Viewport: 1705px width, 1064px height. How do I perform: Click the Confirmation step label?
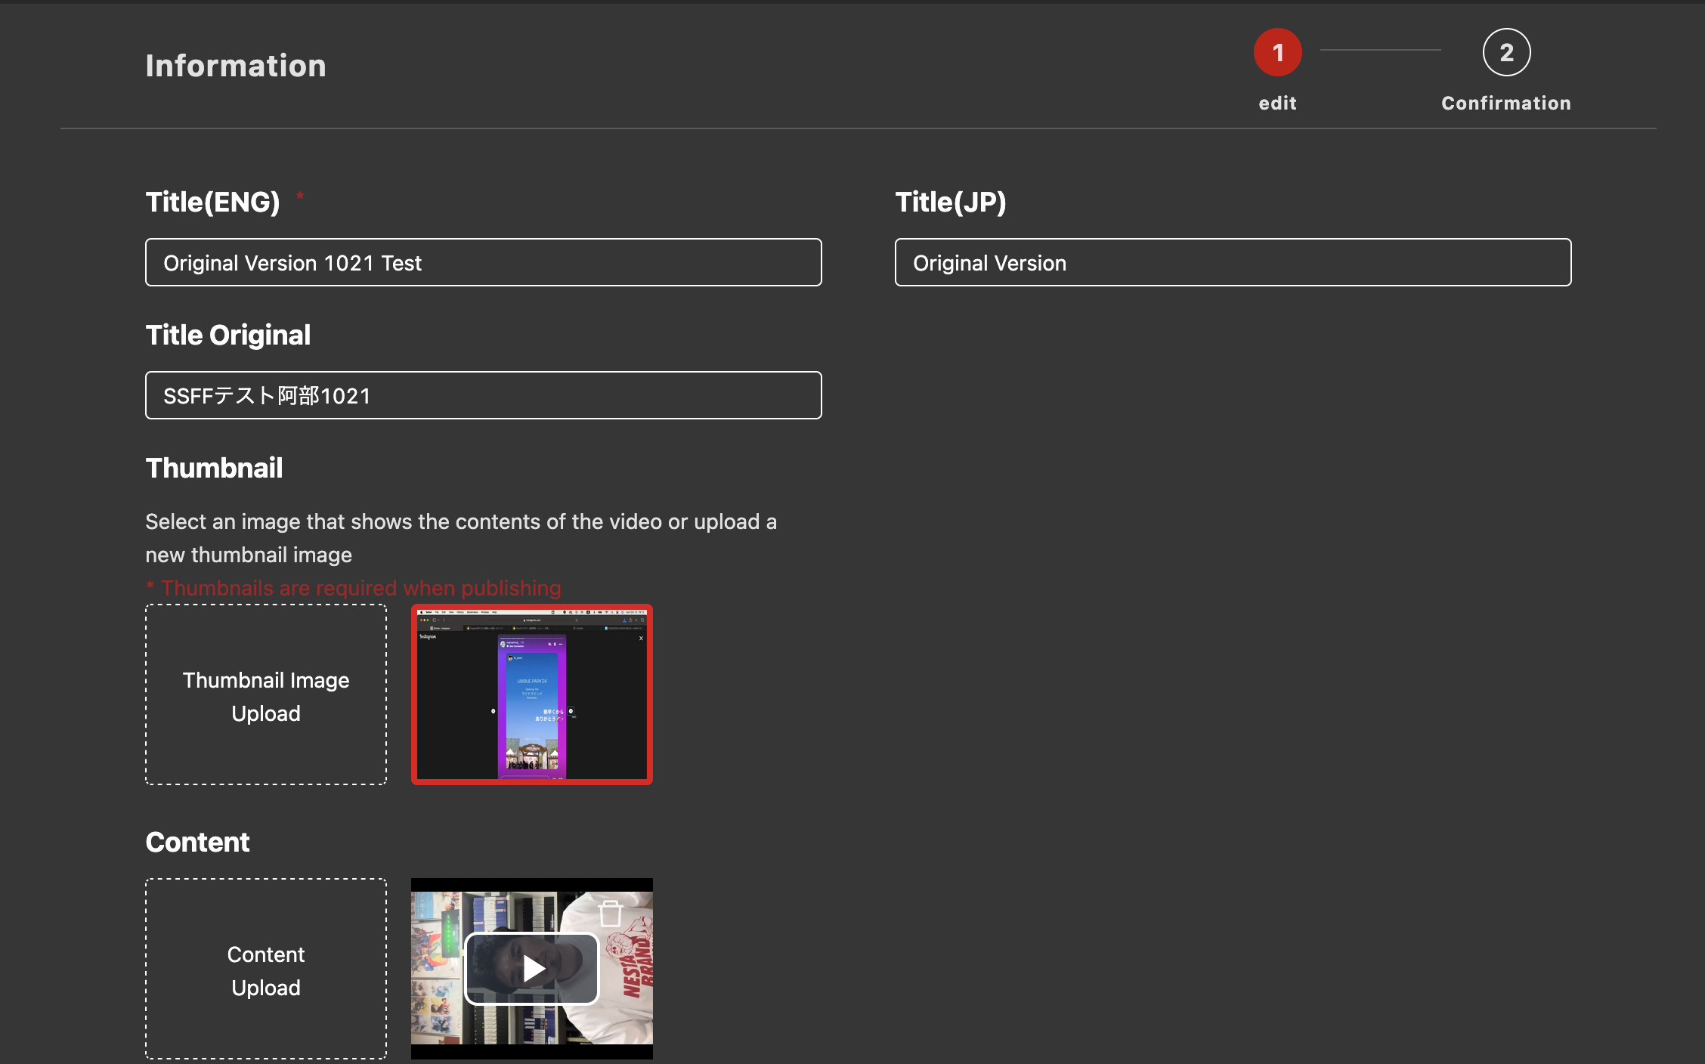tap(1505, 103)
